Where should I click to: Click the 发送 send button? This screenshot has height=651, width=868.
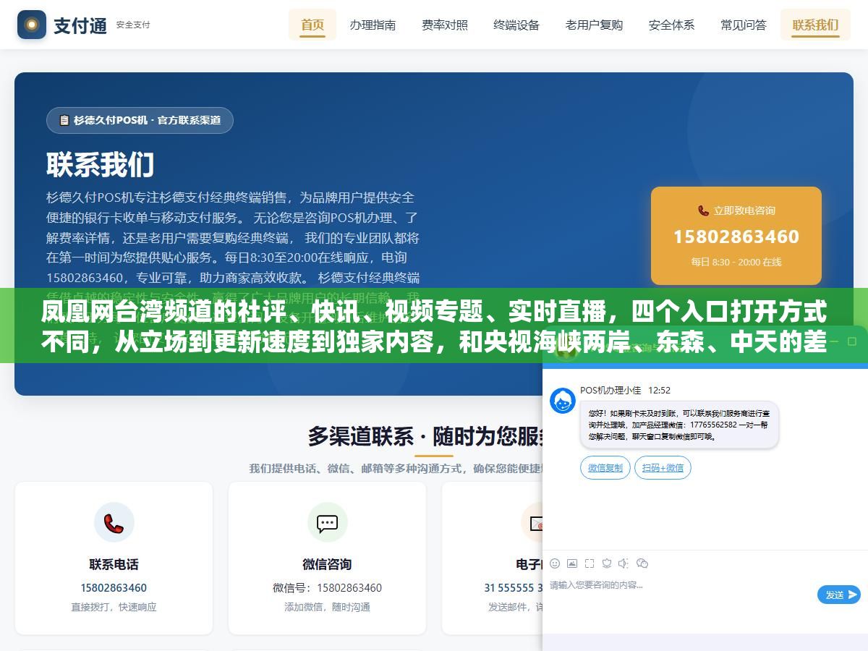click(839, 595)
